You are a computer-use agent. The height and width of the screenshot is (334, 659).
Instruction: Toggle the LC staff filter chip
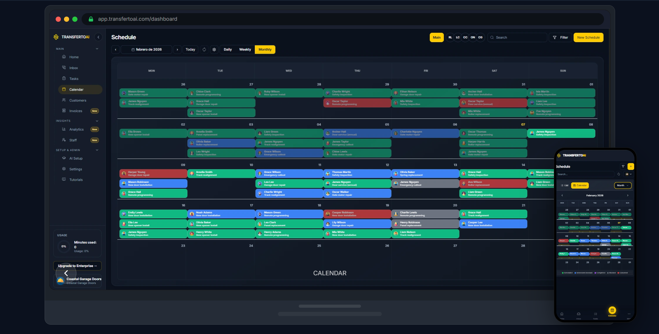[x=458, y=37]
